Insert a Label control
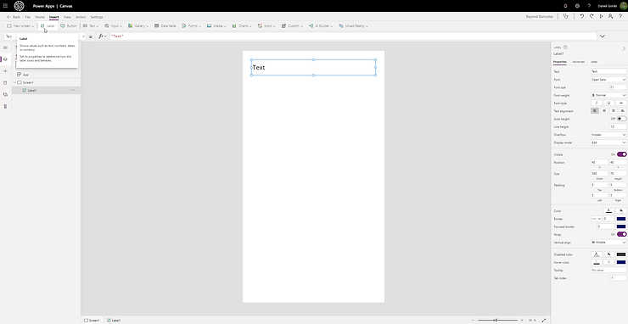This screenshot has height=324, width=628. click(48, 26)
